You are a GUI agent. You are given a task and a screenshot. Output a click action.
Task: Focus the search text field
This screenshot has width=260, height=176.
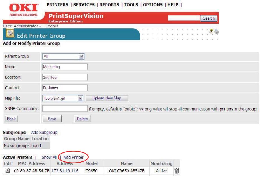184,18
